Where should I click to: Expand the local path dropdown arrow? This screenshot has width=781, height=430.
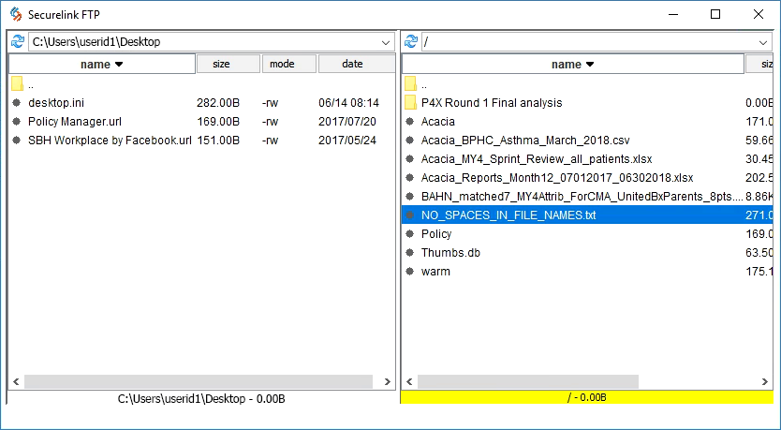(x=386, y=42)
